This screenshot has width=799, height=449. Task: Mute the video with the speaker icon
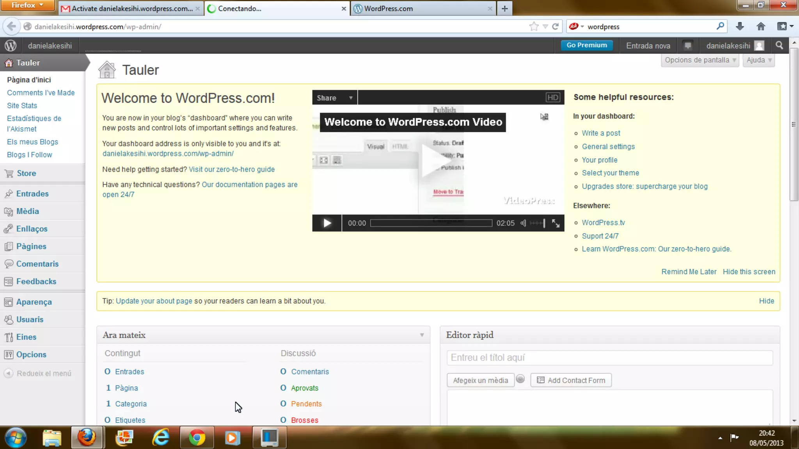(523, 223)
